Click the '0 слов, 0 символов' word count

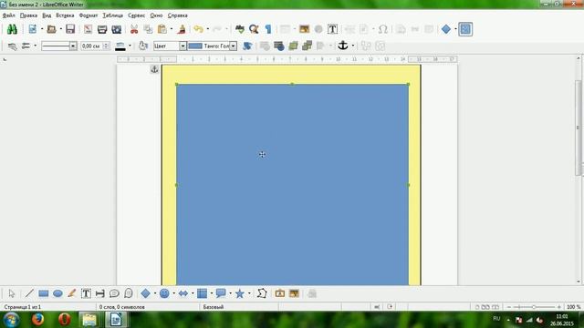122,307
